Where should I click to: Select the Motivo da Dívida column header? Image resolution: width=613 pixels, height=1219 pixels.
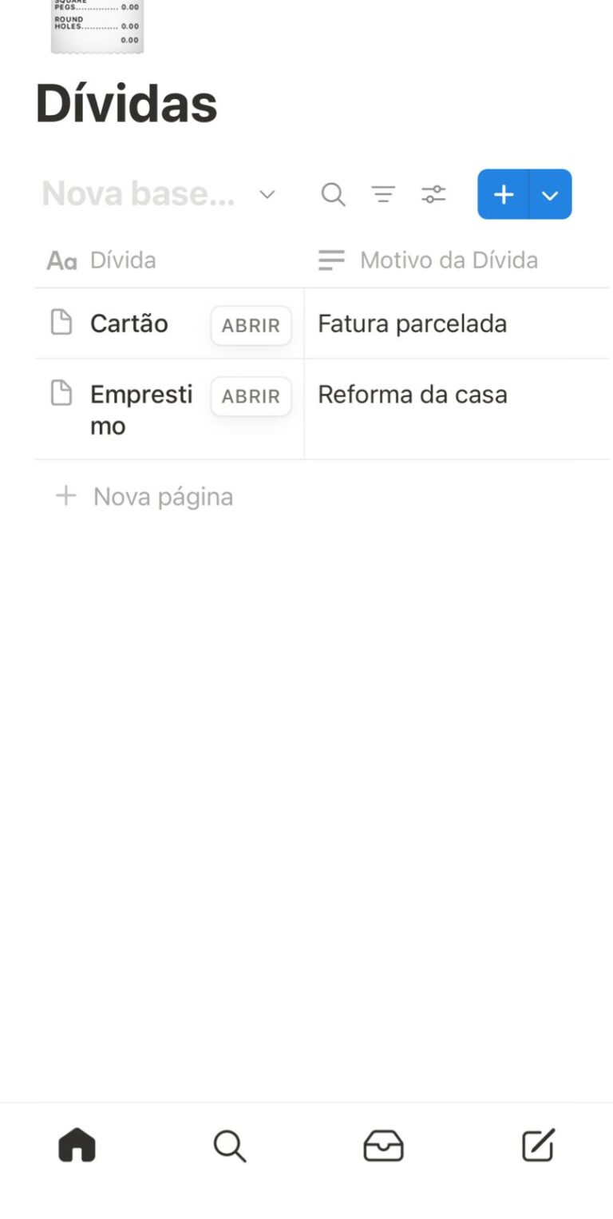448,260
